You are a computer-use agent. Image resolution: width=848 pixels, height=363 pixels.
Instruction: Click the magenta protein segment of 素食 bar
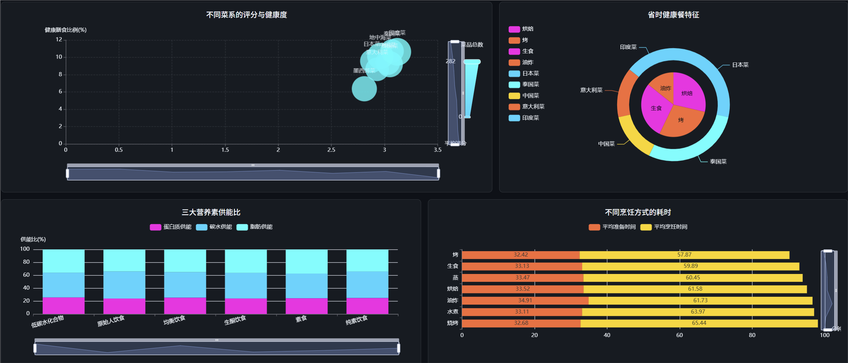pyautogui.click(x=307, y=306)
